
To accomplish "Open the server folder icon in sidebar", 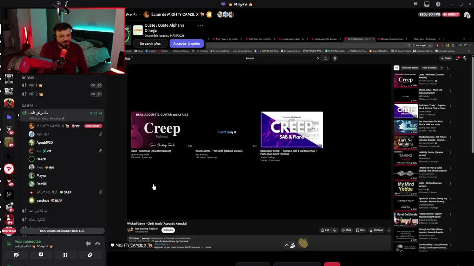I will [x=9, y=117].
